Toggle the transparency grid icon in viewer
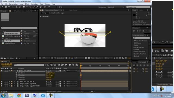The image size is (174, 98). coord(89,58)
